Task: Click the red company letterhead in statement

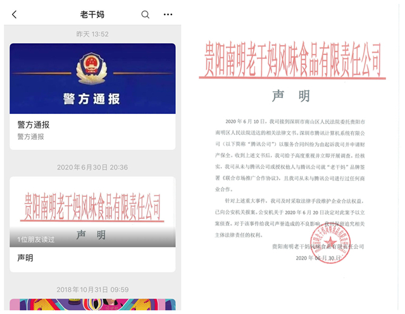Action: [x=292, y=60]
